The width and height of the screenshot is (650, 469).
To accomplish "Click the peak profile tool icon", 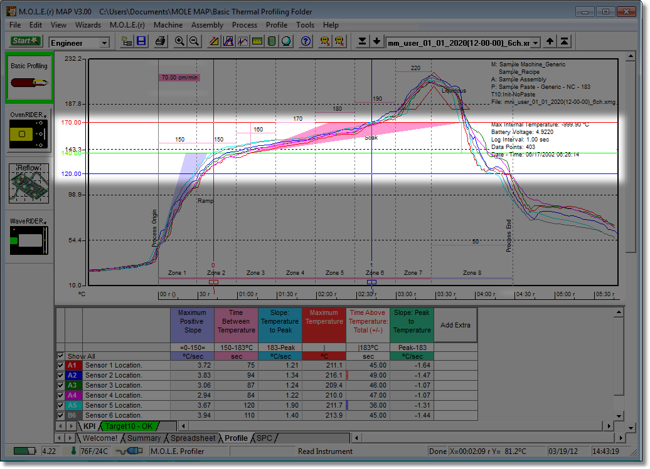I will pos(228,41).
